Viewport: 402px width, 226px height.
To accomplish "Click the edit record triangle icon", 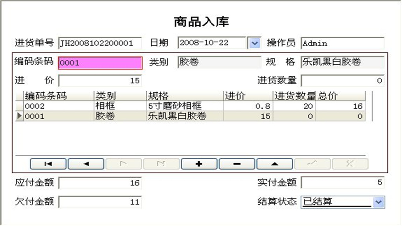I will [x=274, y=164].
